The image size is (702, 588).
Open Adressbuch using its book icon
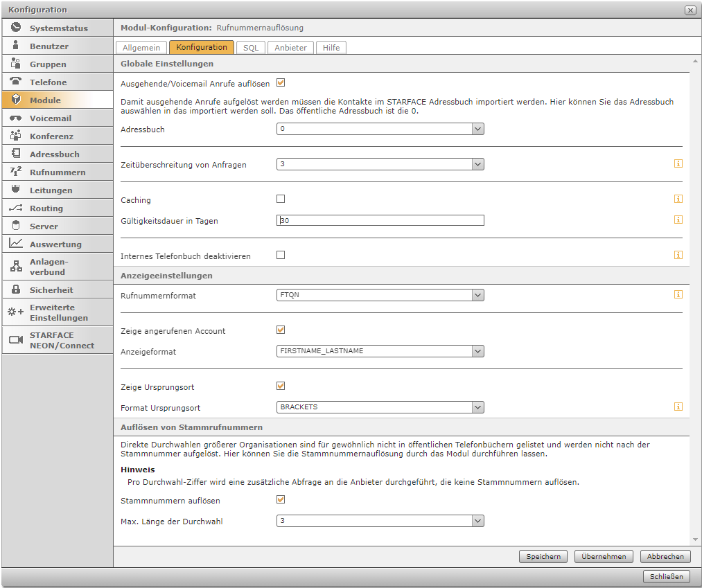pyautogui.click(x=16, y=154)
